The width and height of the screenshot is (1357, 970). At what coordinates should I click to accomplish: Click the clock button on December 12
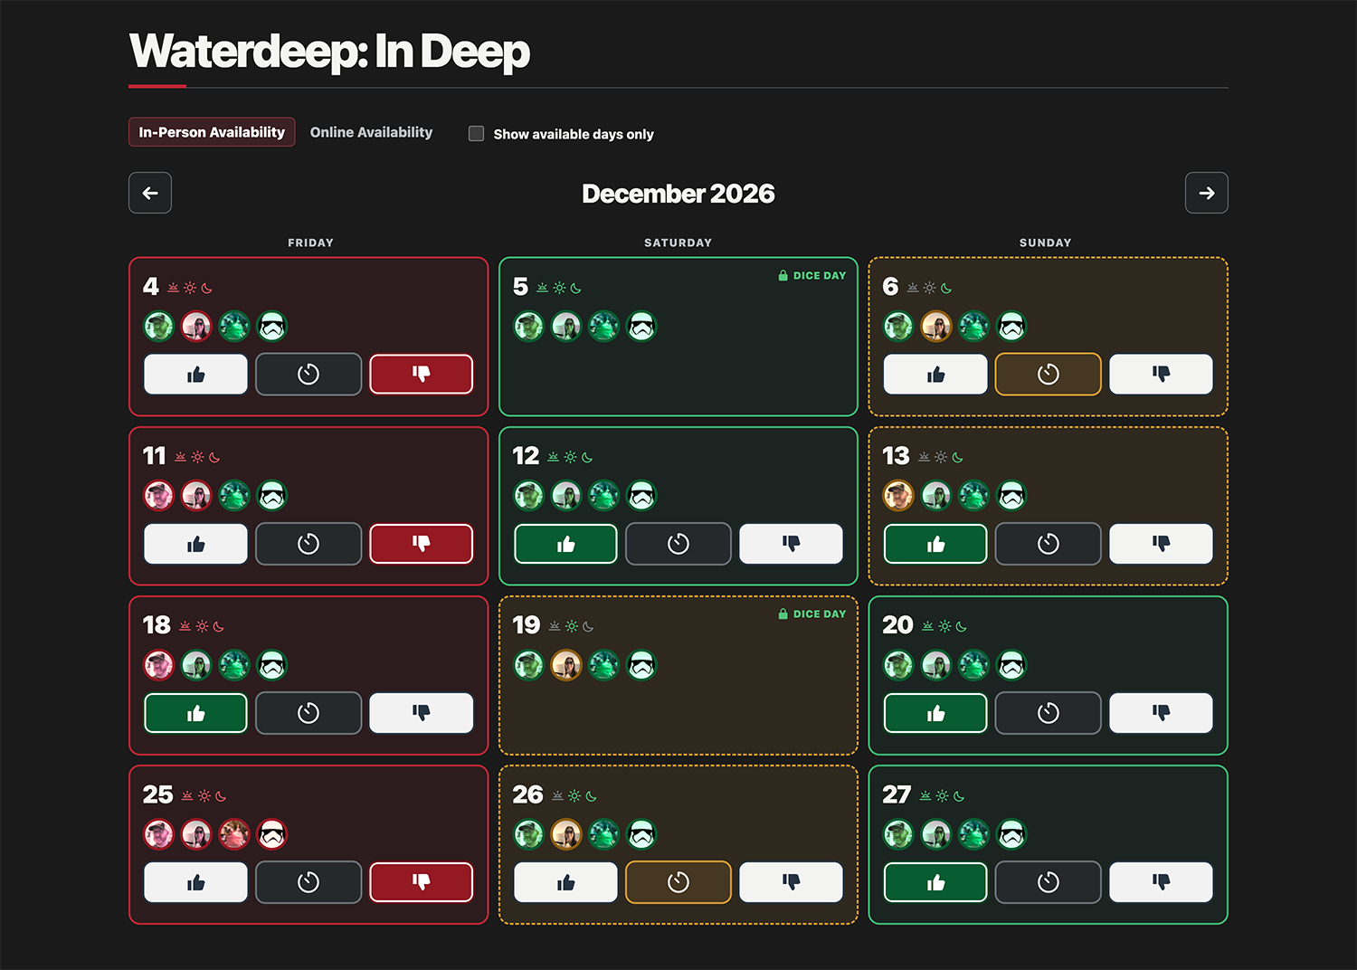678,544
